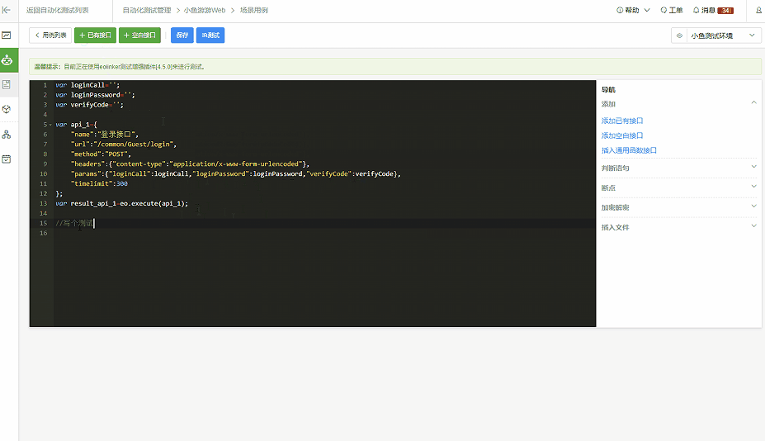Click the 温馨提示 plugin notice text

pyautogui.click(x=120, y=67)
